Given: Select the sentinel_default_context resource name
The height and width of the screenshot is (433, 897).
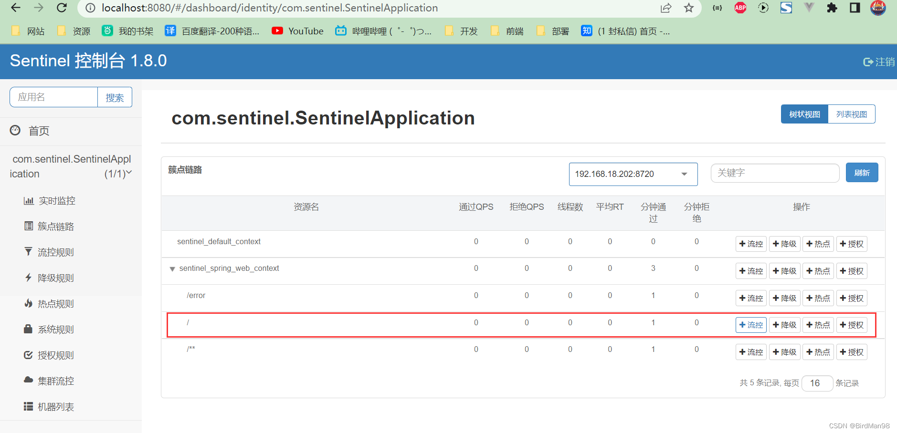Looking at the screenshot, I should pos(219,242).
